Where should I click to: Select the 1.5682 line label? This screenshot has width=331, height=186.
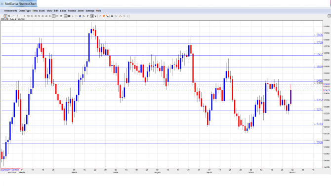tap(318, 54)
